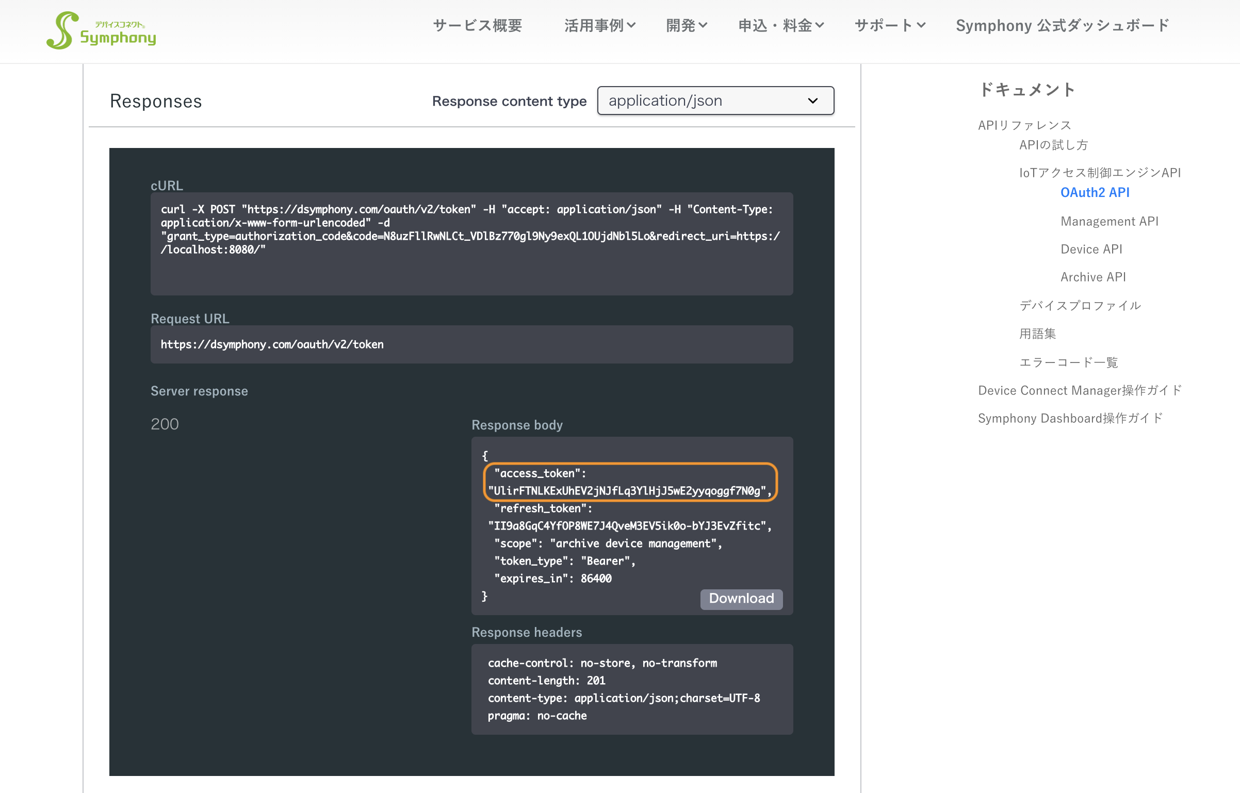
Task: Download the response body
Action: [741, 599]
